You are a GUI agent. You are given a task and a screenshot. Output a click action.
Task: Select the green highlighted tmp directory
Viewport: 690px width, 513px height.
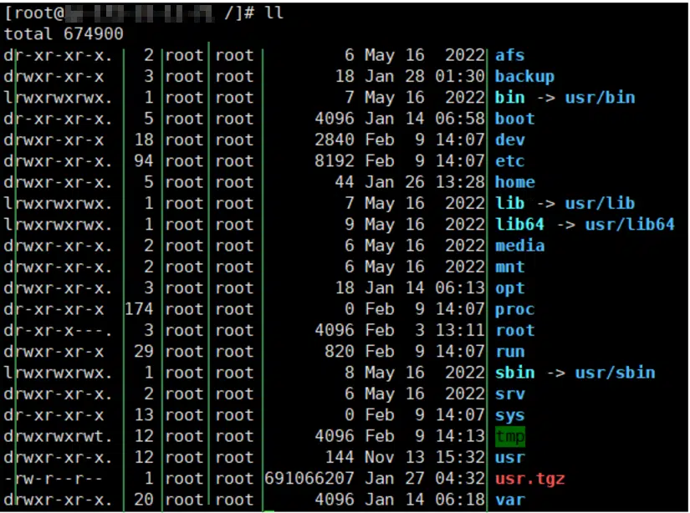tap(510, 436)
